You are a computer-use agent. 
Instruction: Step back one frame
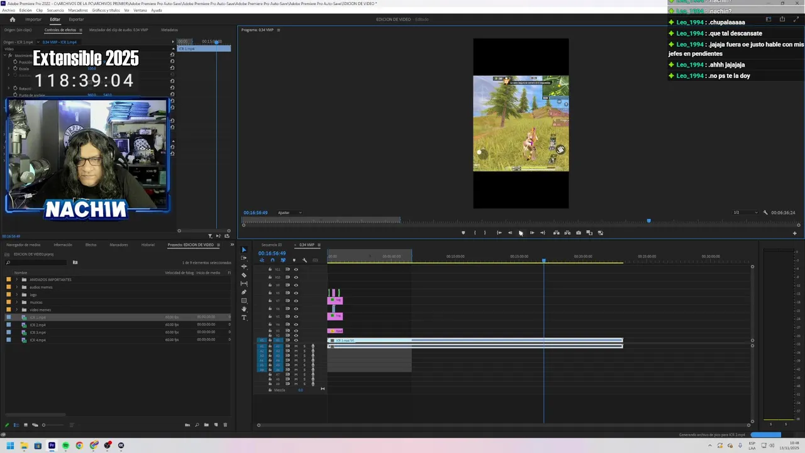pyautogui.click(x=510, y=233)
